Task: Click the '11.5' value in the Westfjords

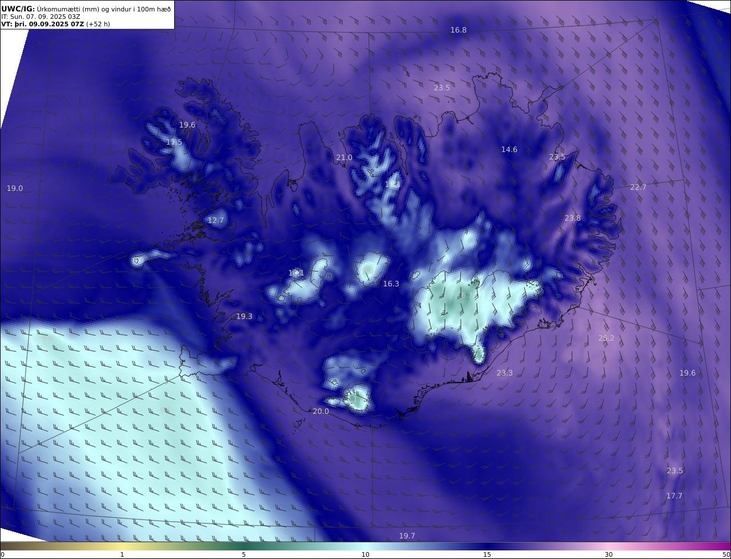Action: click(x=174, y=142)
